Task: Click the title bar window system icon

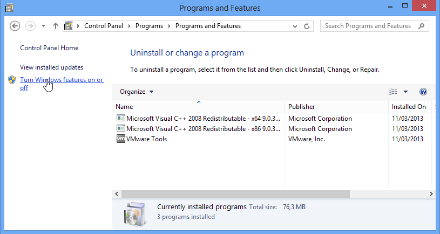Action: pos(9,8)
